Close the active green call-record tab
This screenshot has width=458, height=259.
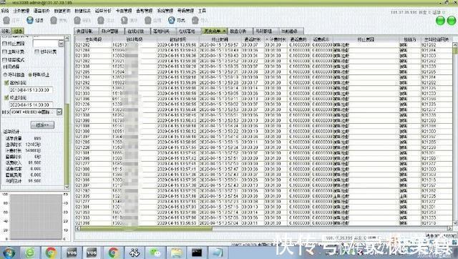click(x=224, y=31)
